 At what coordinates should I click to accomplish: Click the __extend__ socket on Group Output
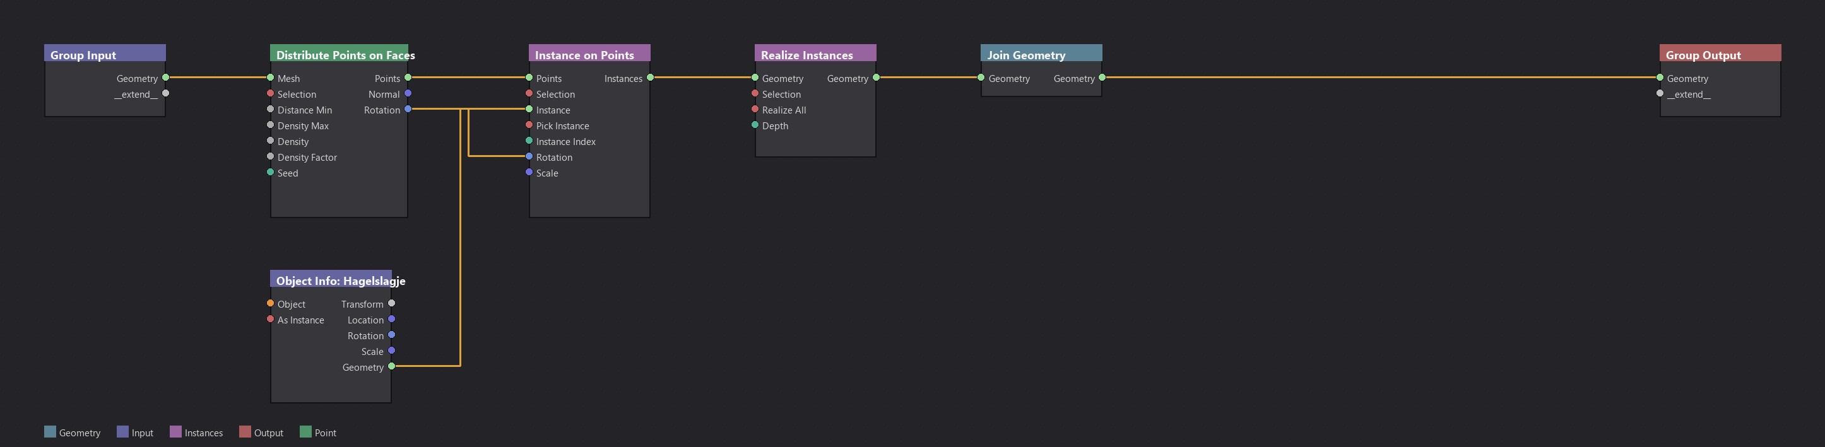[x=1660, y=93]
